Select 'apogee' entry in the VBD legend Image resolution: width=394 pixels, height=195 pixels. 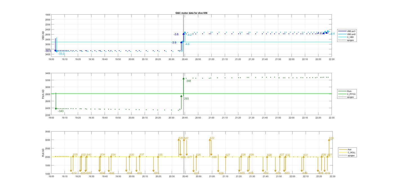[x=346, y=40]
